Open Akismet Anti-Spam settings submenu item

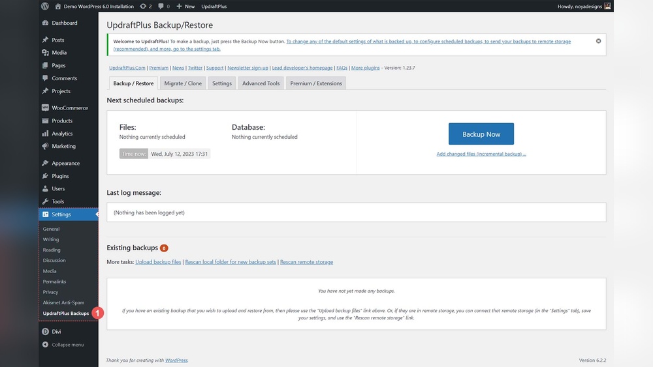[63, 302]
